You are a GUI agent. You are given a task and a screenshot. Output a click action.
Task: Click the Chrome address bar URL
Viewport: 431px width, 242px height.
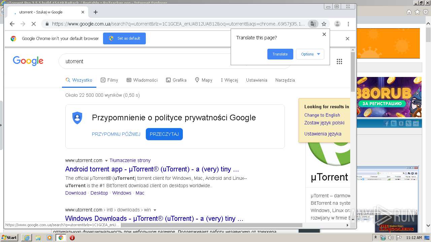pyautogui.click(x=178, y=24)
